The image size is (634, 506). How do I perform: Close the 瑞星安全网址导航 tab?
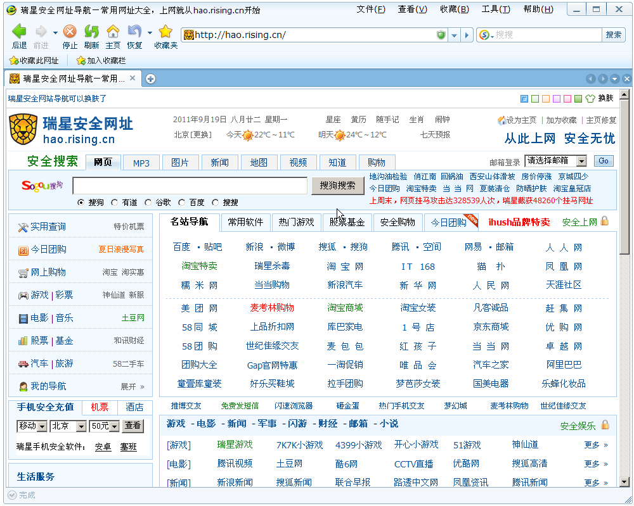coord(133,79)
